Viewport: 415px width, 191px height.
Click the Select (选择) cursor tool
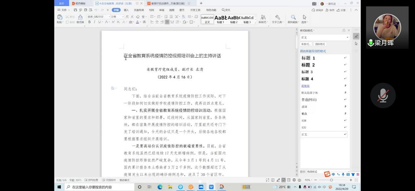tap(305, 19)
